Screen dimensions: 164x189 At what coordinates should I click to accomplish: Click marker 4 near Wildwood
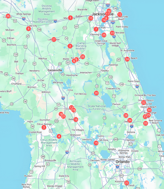point(59,136)
